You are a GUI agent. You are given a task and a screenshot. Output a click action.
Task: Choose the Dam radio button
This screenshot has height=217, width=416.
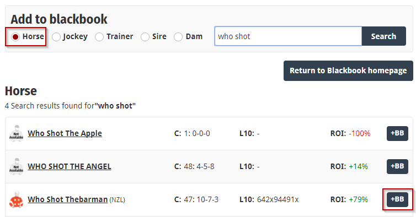point(178,36)
